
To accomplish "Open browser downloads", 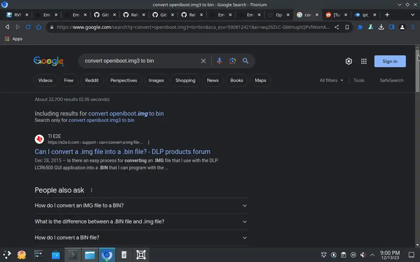I will 381,27.
